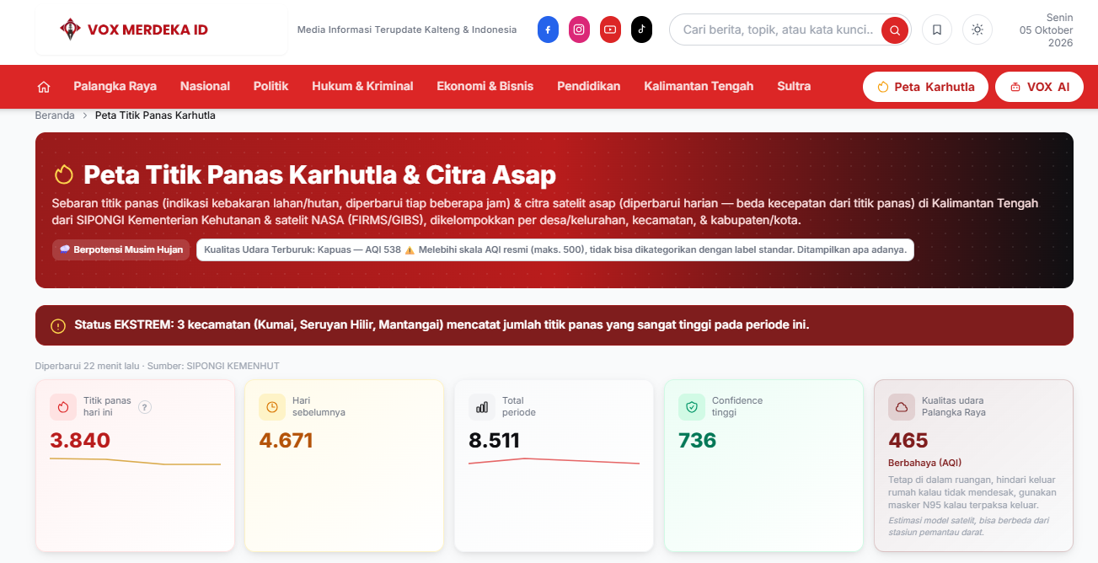Open saved bookmarks icon
1098x563 pixels.
click(x=936, y=29)
